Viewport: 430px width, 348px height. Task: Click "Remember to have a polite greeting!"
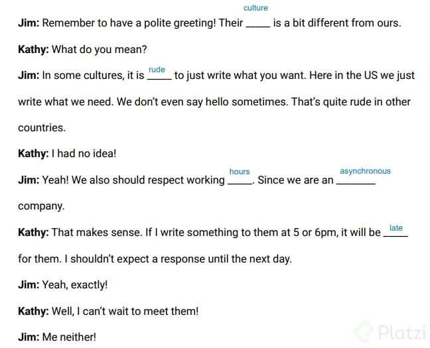click(x=127, y=23)
